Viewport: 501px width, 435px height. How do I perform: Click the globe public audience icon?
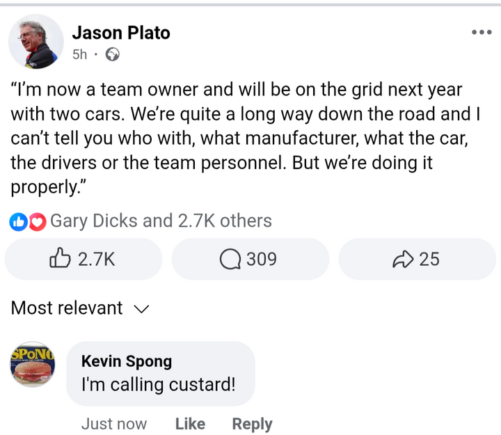(111, 54)
